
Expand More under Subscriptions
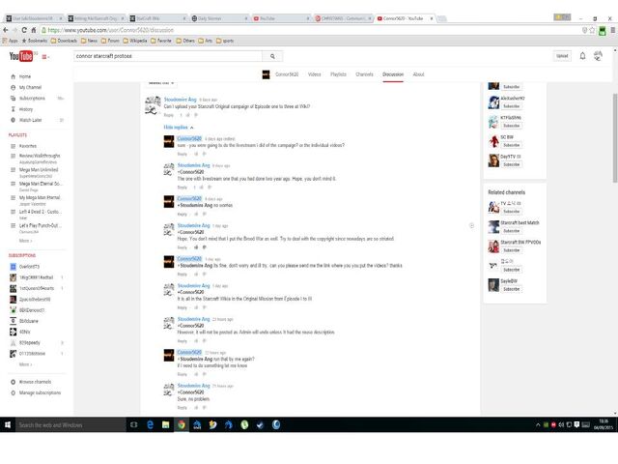pyautogui.click(x=26, y=364)
